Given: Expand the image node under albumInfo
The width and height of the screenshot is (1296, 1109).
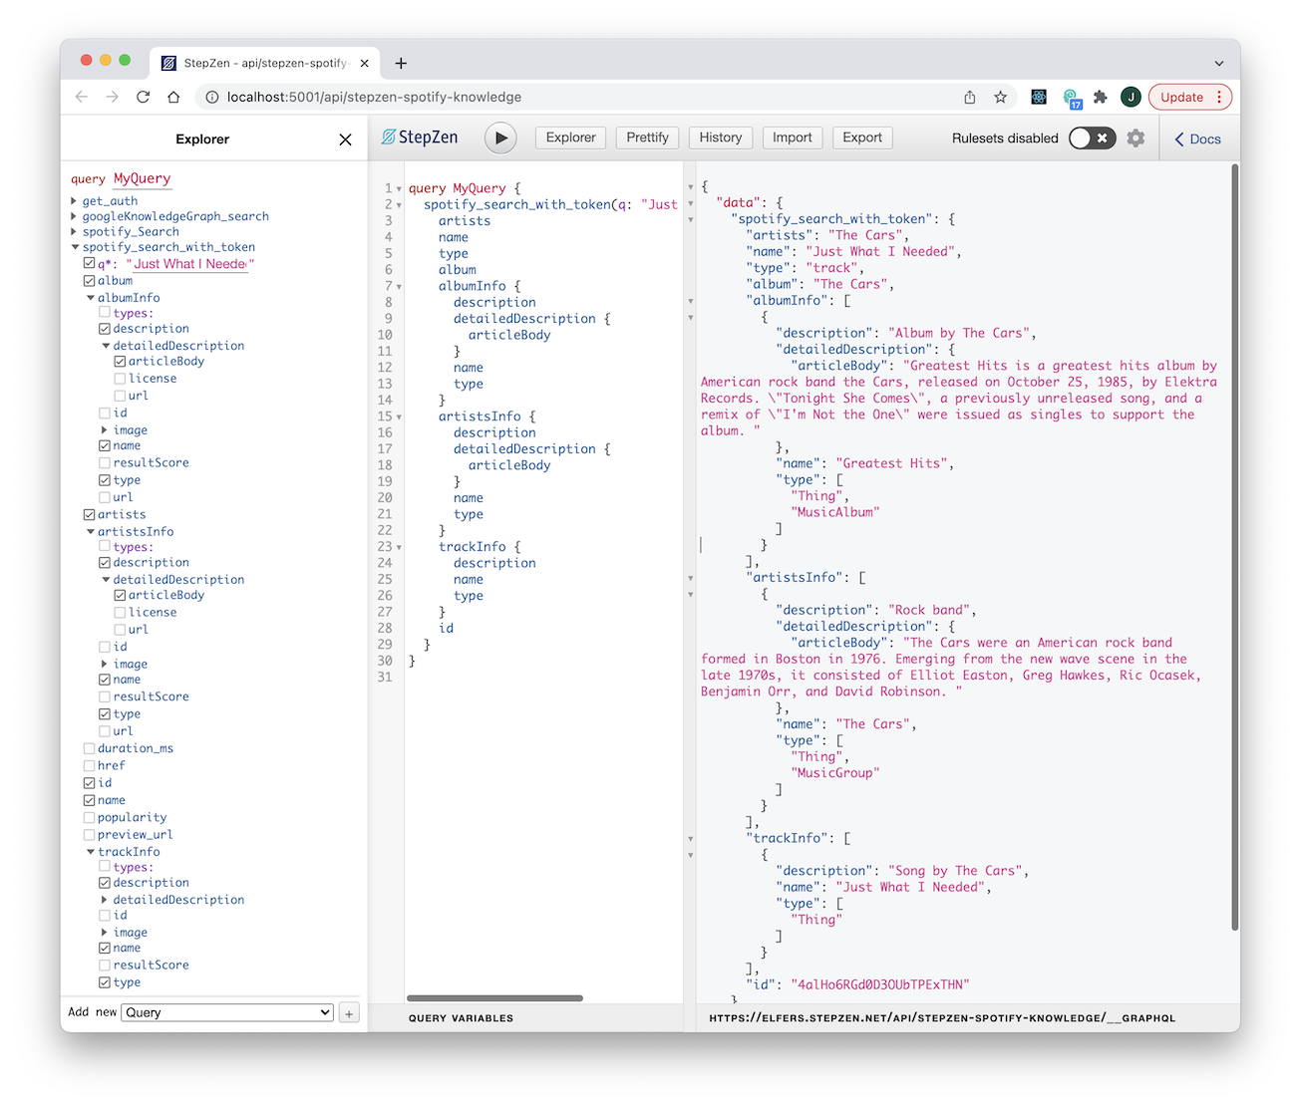Looking at the screenshot, I should pos(105,430).
